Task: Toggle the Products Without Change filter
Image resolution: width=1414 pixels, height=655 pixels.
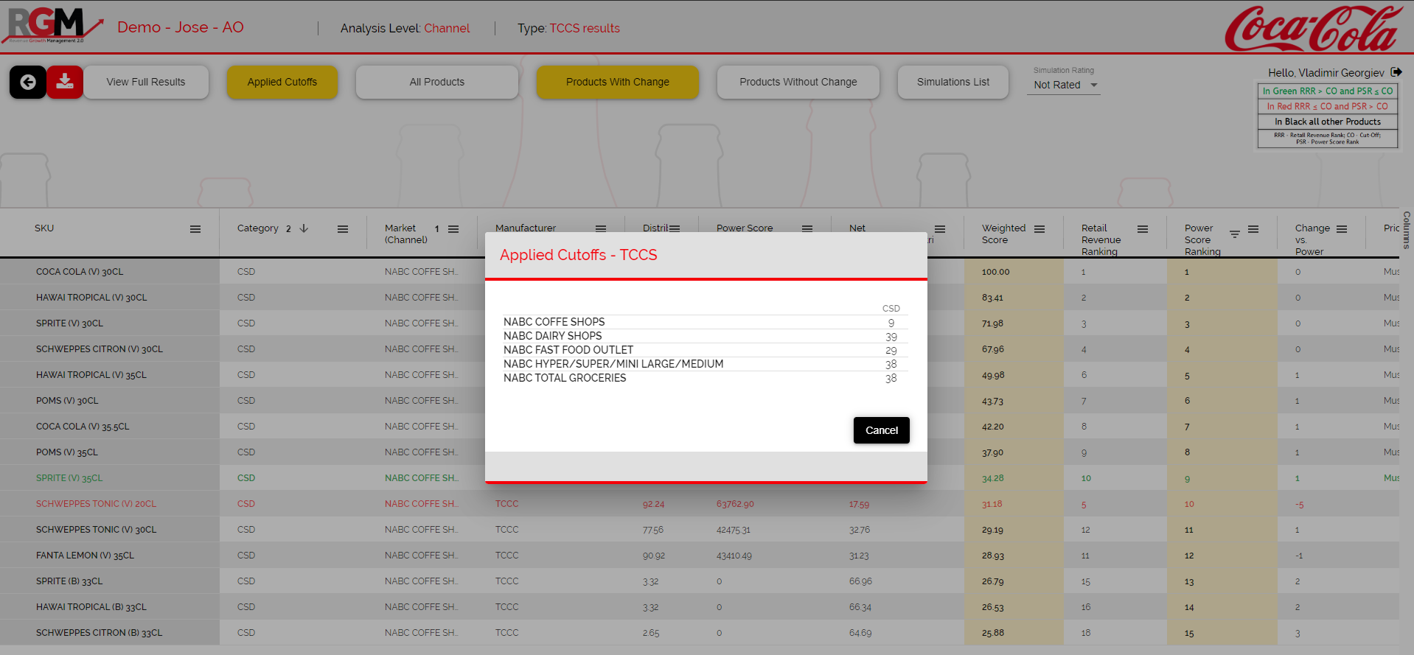Action: [x=798, y=82]
